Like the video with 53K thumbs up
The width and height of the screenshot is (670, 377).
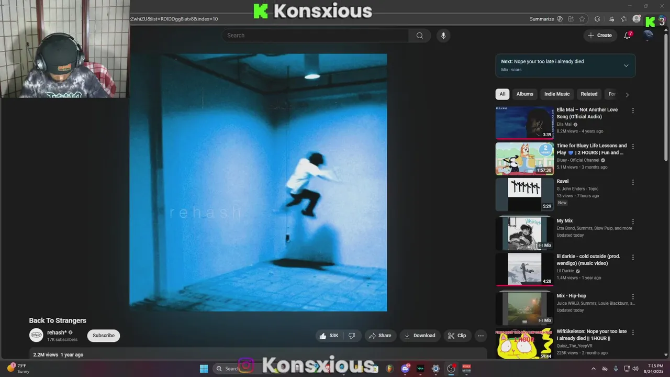329,336
